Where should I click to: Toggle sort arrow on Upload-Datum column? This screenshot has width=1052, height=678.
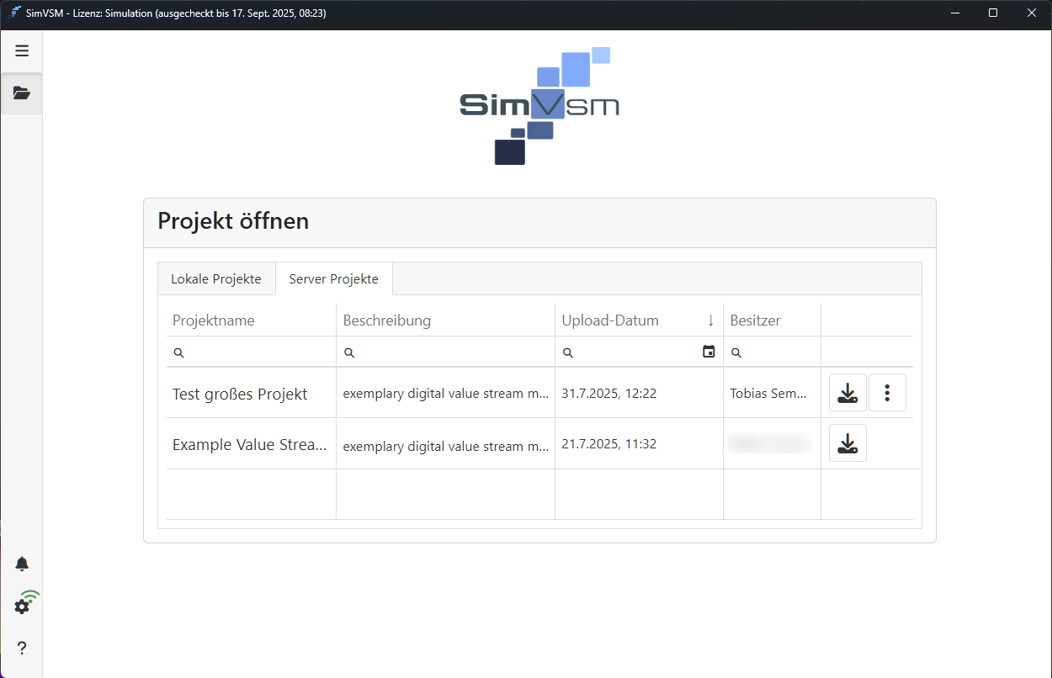click(x=710, y=320)
